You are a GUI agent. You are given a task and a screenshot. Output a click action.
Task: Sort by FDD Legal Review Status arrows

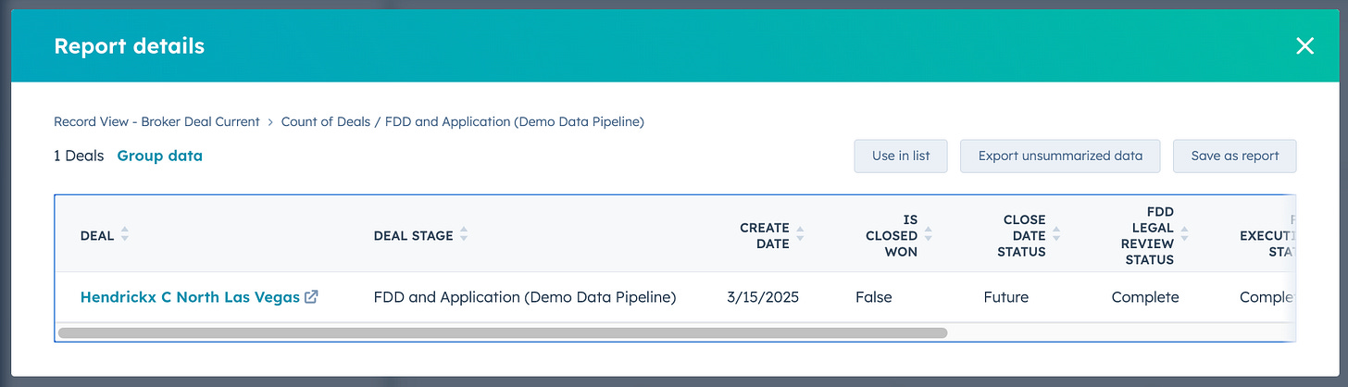(1184, 235)
